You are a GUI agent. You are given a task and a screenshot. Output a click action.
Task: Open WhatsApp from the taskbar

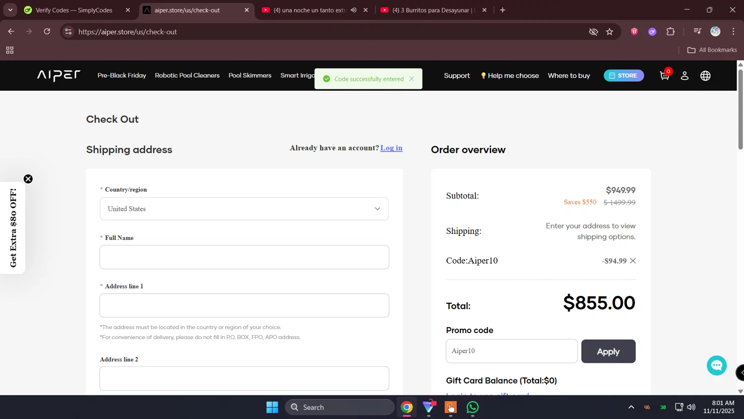click(473, 407)
